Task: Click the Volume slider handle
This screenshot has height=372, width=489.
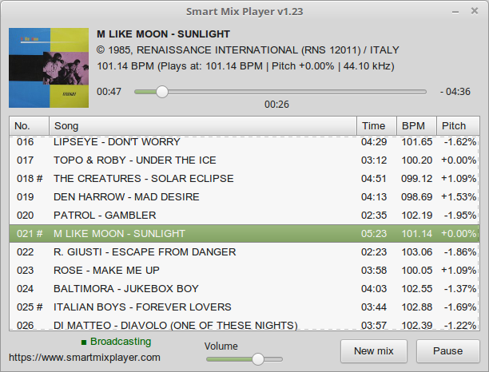Action: [x=257, y=359]
